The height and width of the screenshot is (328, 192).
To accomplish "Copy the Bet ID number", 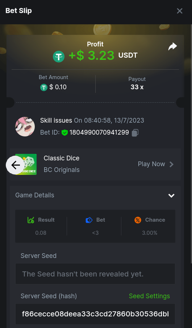I will pos(135,133).
